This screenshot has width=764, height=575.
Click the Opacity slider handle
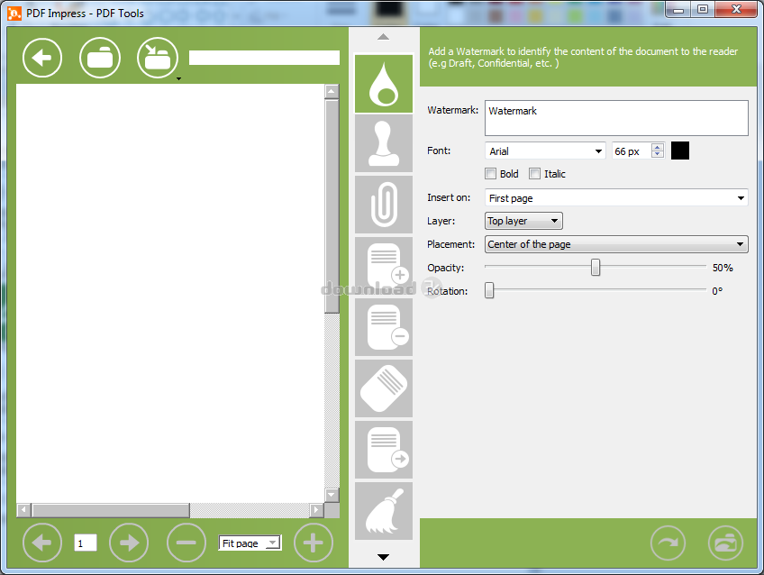click(x=596, y=267)
